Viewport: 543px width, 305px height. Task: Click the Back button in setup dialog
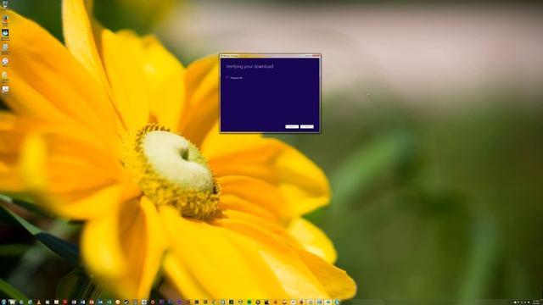(292, 126)
